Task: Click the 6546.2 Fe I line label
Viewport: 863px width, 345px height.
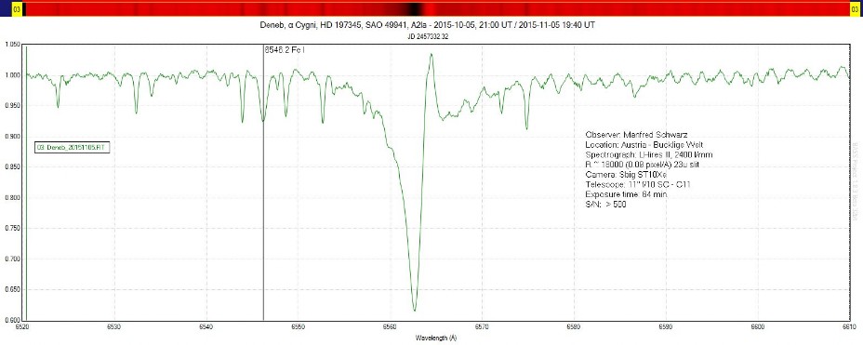Action: click(285, 50)
